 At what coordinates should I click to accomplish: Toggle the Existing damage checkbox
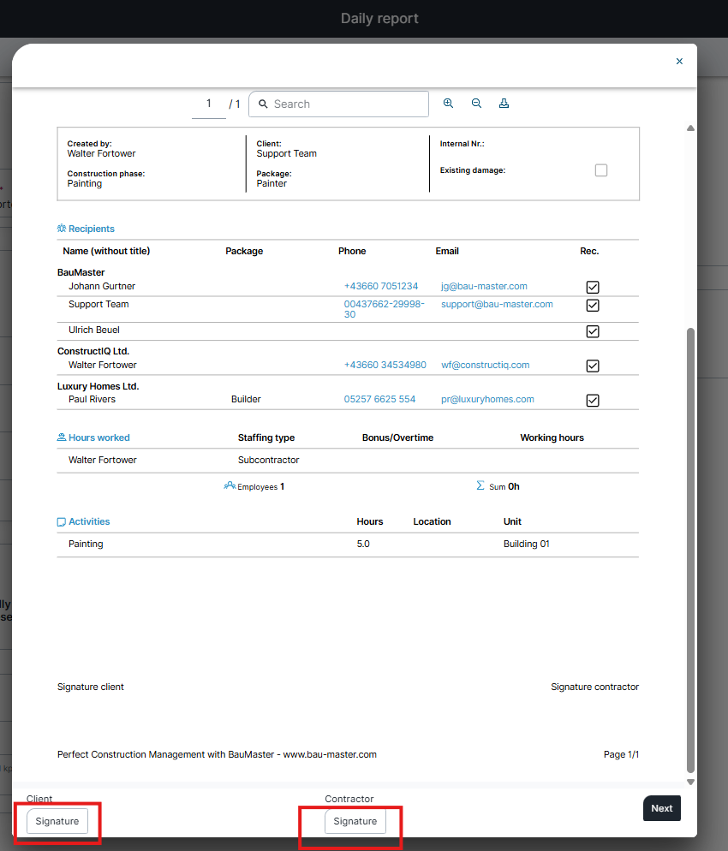601,170
